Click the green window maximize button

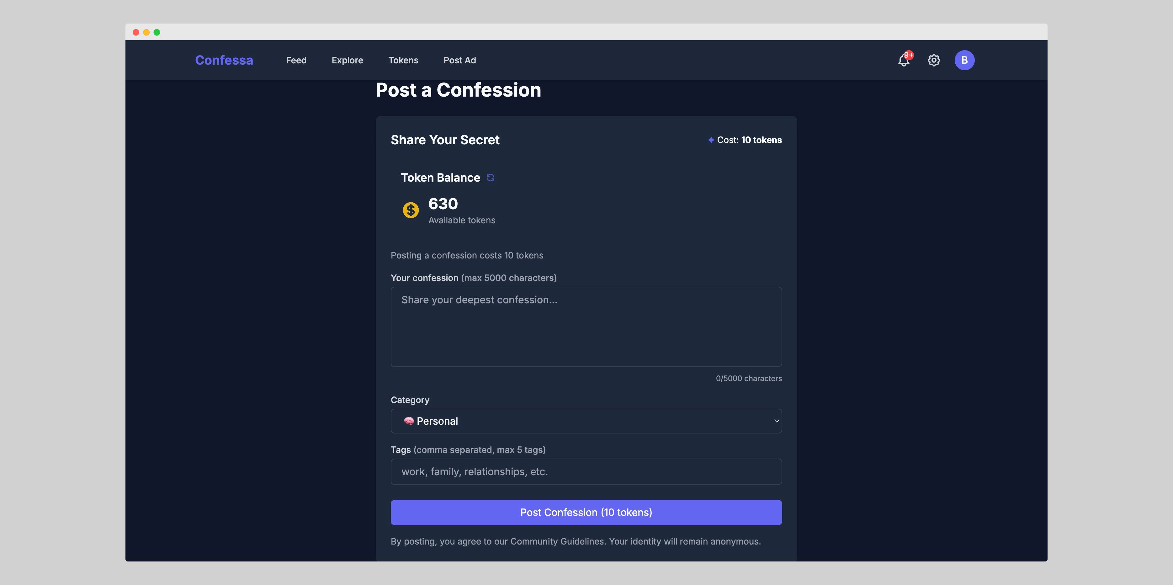[x=157, y=32]
